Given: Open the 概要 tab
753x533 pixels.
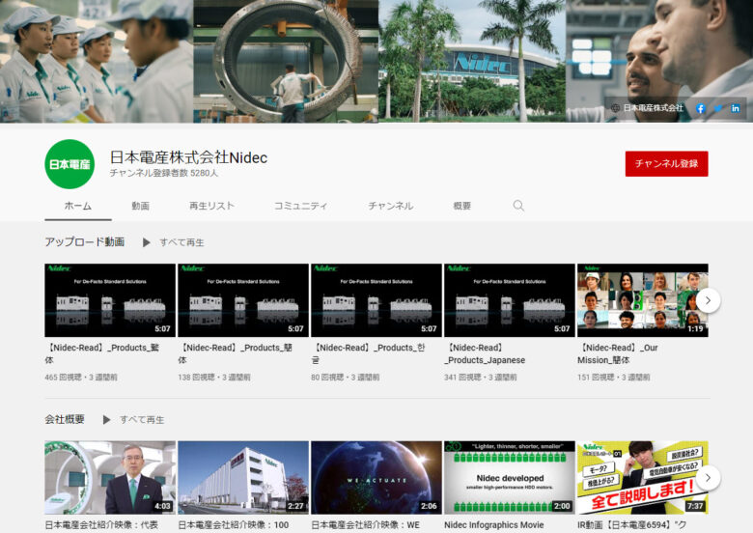Looking at the screenshot, I should [462, 206].
